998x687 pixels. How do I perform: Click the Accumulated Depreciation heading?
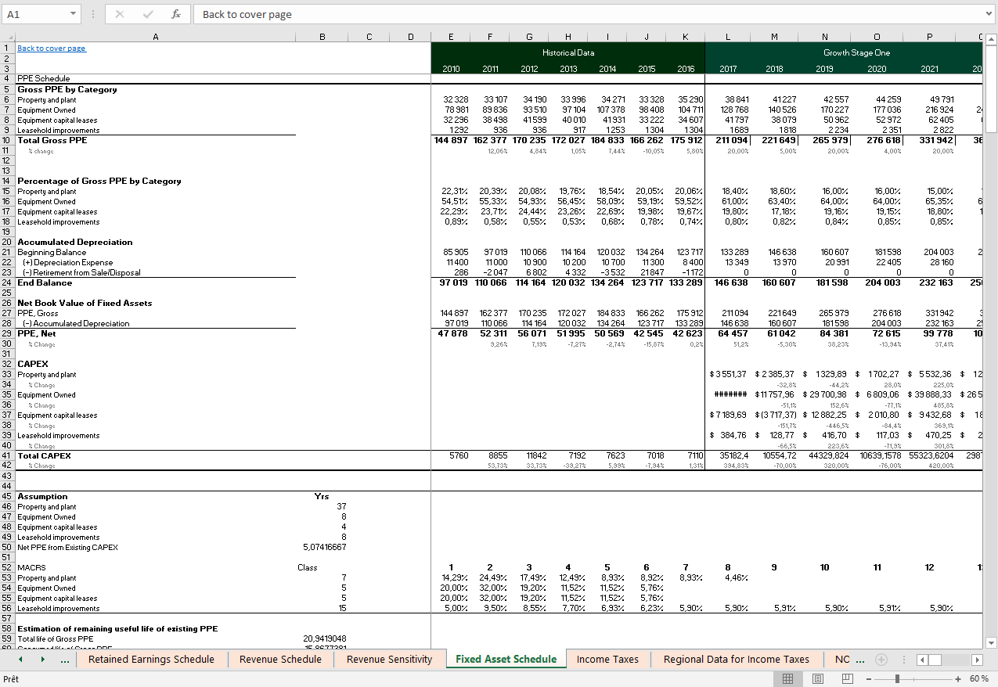(x=75, y=242)
